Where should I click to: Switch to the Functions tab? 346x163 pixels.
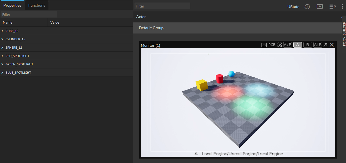click(37, 5)
